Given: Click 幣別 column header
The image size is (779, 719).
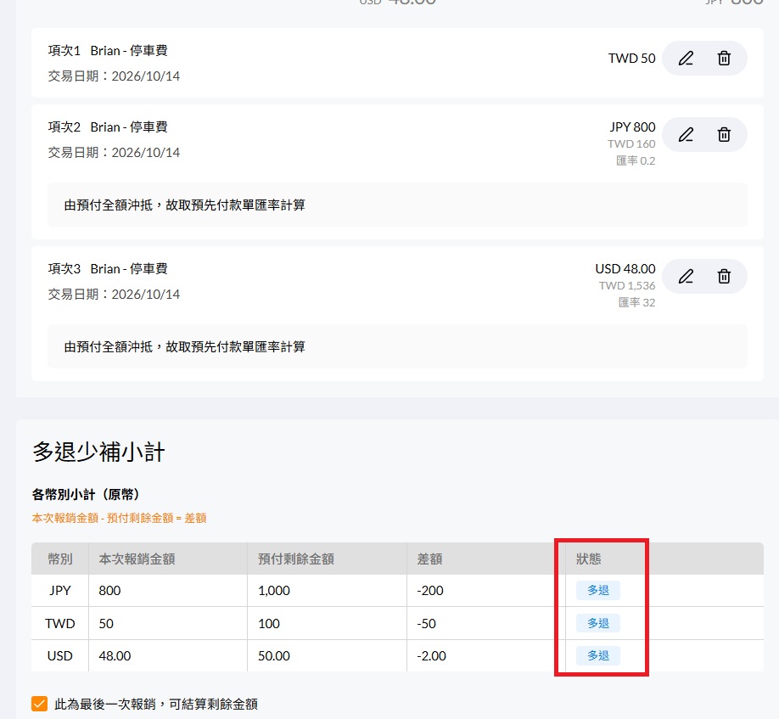Looking at the screenshot, I should 60,559.
